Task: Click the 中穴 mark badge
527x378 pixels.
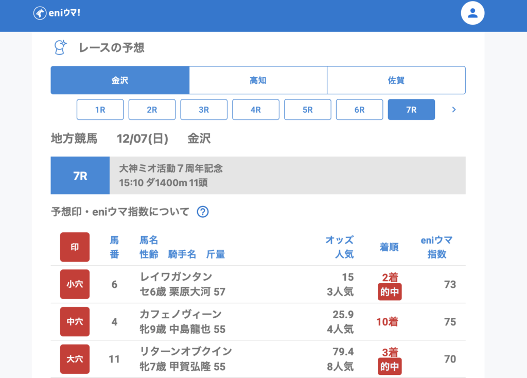Action: 75,322
